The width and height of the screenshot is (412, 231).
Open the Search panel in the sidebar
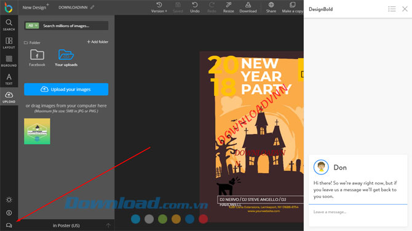click(x=9, y=25)
